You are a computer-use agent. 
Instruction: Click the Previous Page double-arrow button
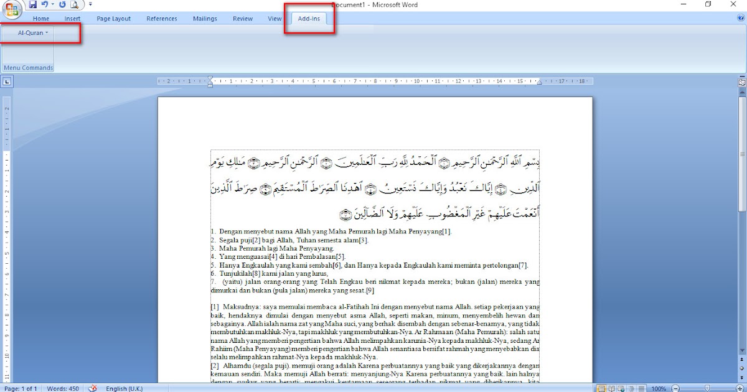[x=741, y=360]
